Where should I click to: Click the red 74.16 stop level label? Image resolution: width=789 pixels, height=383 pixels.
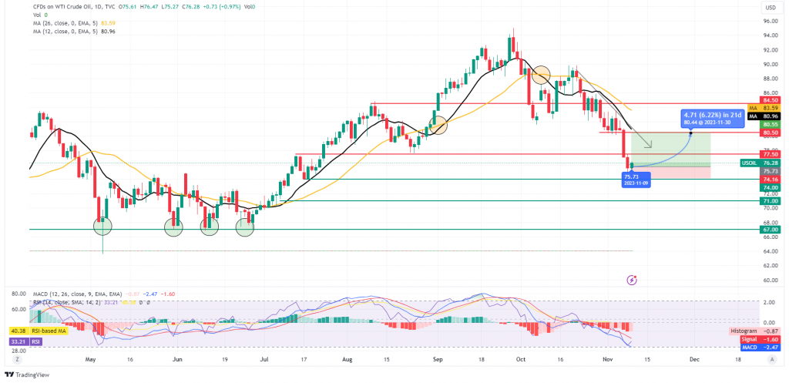click(771, 179)
